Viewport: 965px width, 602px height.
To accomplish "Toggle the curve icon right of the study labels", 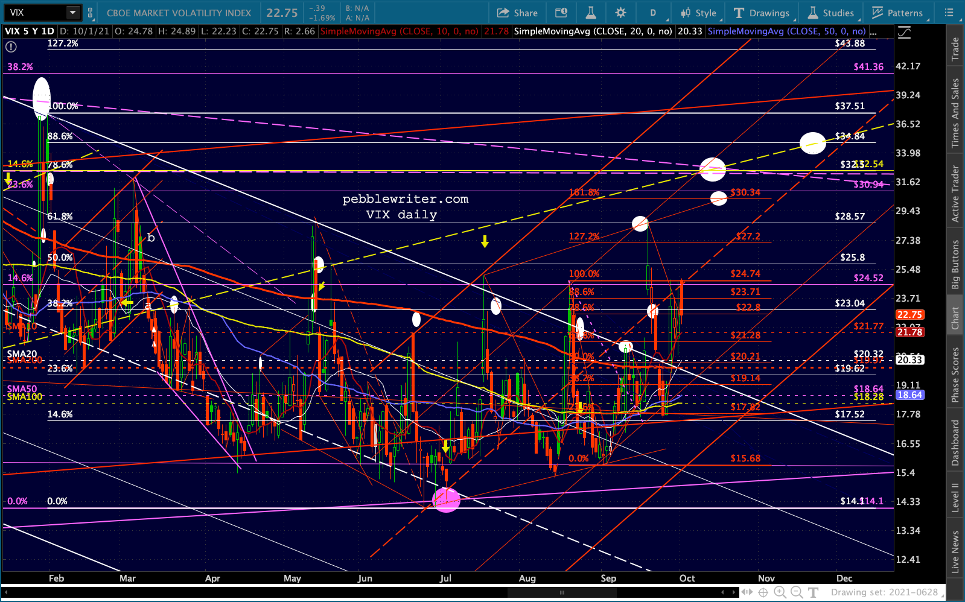I will (x=904, y=33).
